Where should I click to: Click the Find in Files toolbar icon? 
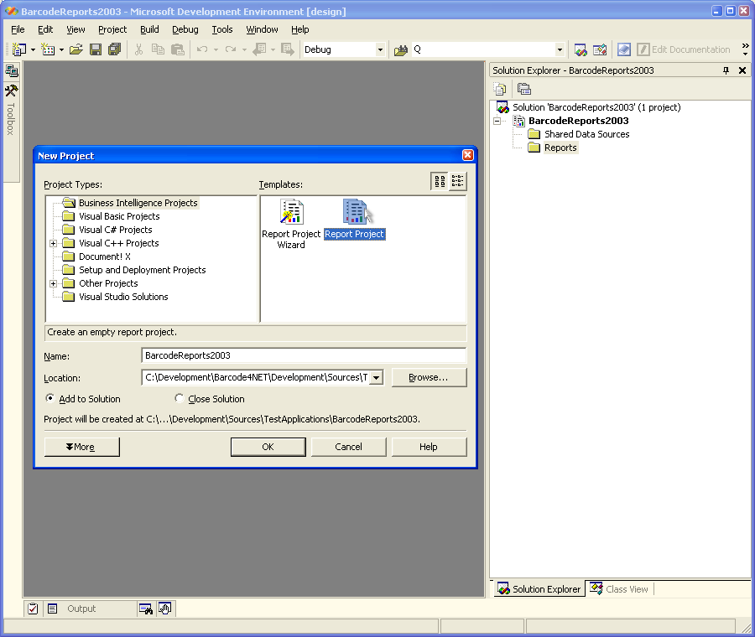pyautogui.click(x=401, y=49)
